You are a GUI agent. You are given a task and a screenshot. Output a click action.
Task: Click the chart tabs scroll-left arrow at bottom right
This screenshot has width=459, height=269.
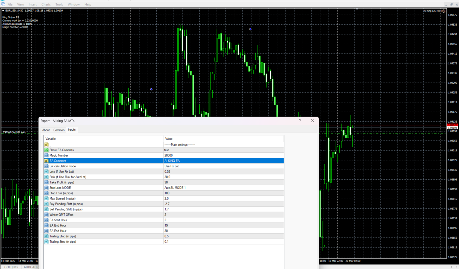(x=451, y=267)
